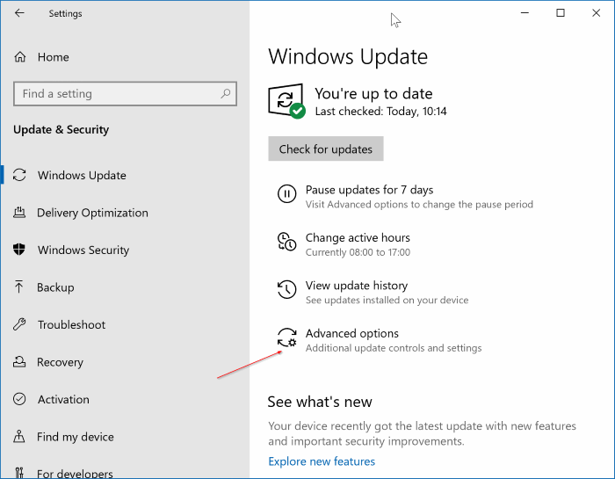Click the Troubleshoot wrench icon

(x=19, y=324)
